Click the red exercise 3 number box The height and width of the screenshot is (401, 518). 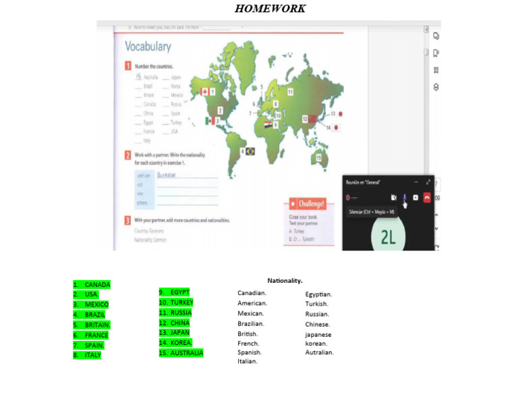pos(127,220)
